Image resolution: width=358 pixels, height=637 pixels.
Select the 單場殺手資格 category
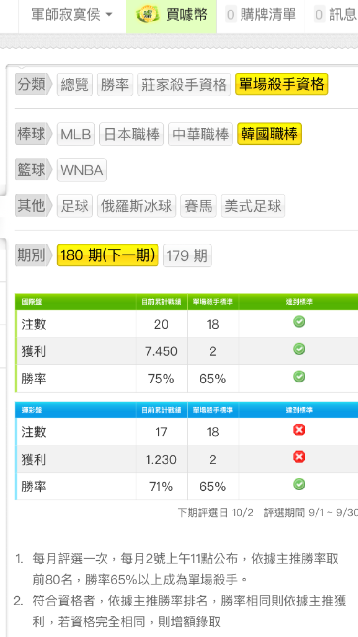coord(282,84)
